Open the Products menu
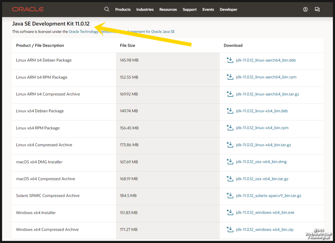This screenshot has width=335, height=243. coord(123,9)
